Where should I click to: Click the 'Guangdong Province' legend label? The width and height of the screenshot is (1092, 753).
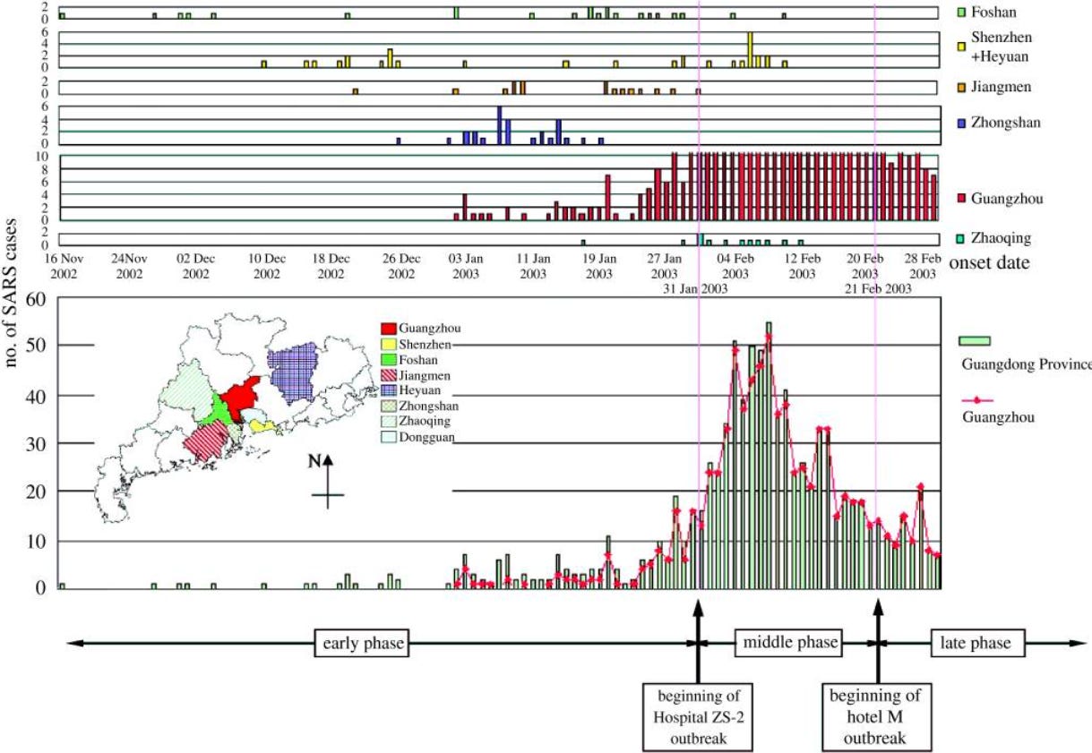click(1026, 365)
